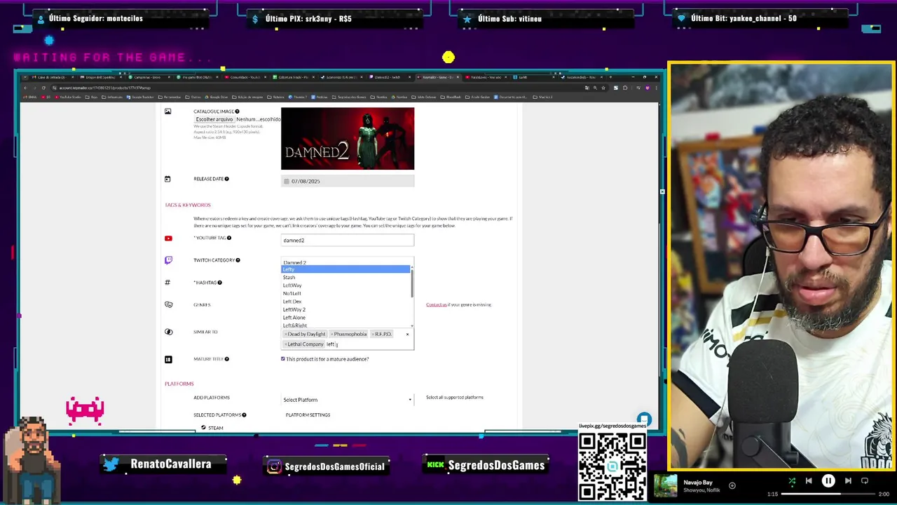Click the livepix QR code
Viewport: 897px width, 505px height.
[612, 466]
